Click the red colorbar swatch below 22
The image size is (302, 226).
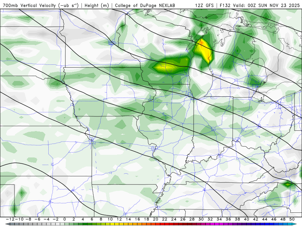click(167, 224)
